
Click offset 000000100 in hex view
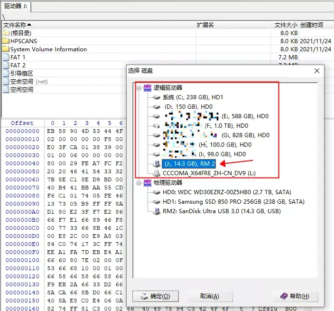(x=22, y=260)
